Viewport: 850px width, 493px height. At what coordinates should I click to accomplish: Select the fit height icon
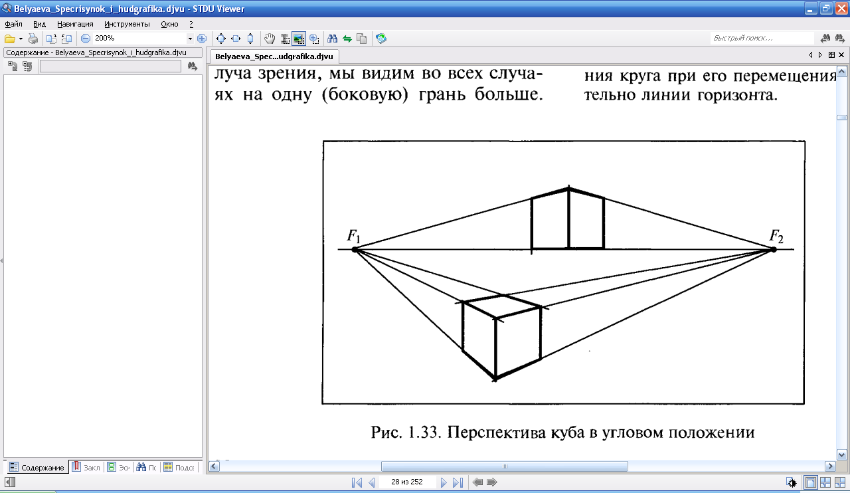(x=250, y=39)
